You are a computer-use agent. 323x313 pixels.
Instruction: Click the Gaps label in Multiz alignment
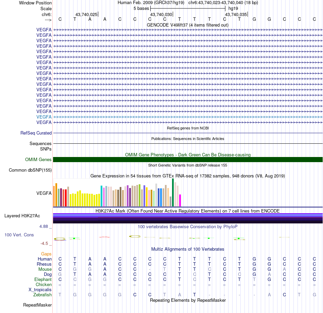[46, 254]
